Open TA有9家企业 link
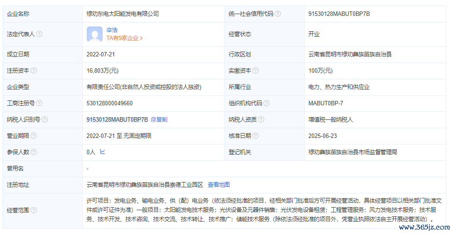The image size is (453, 234). pyautogui.click(x=124, y=38)
